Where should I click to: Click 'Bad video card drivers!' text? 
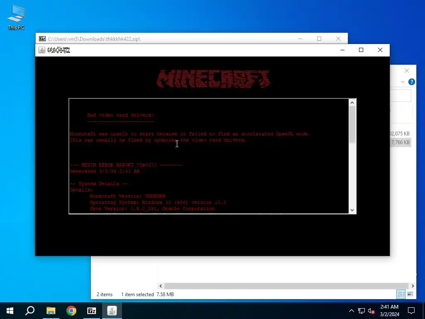[x=121, y=115]
